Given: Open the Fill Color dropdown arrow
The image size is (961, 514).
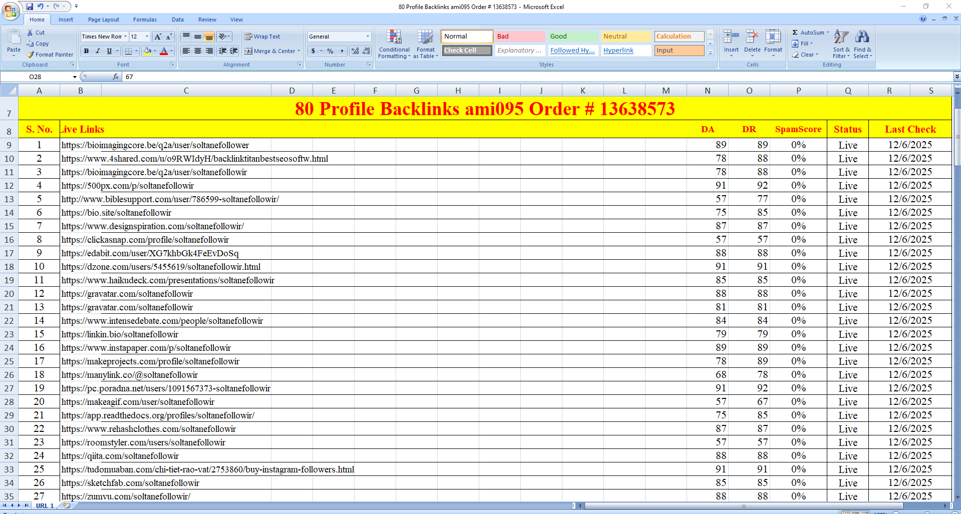Looking at the screenshot, I should click(x=155, y=51).
